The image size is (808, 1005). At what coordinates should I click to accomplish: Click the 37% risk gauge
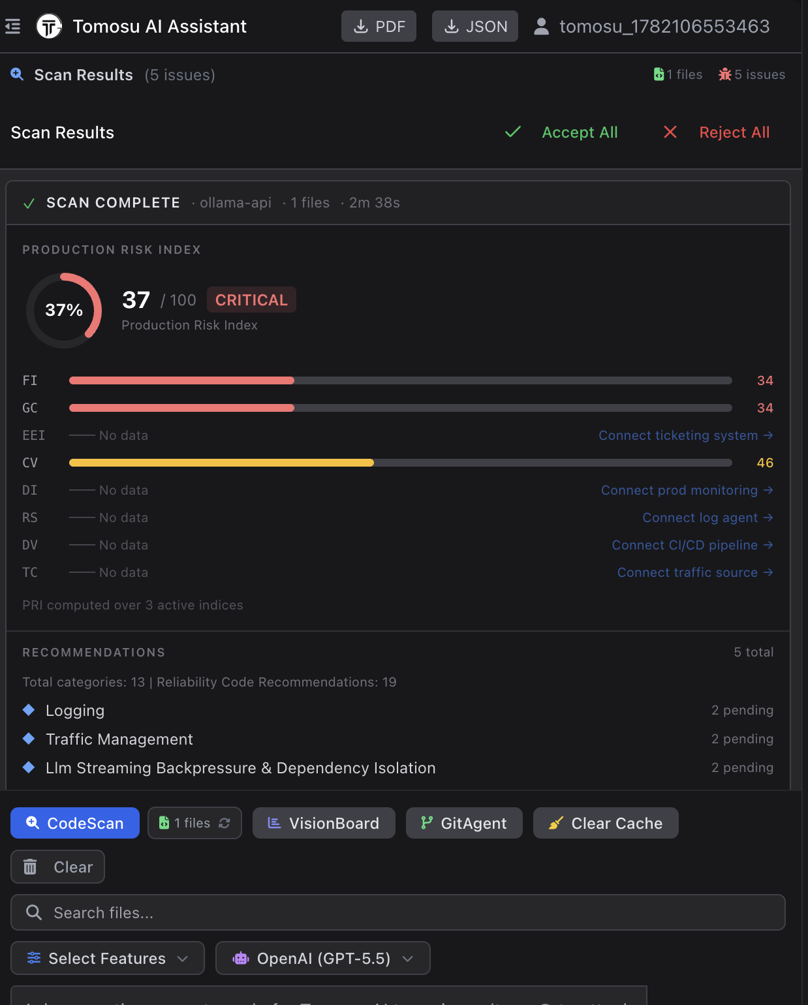coord(64,310)
